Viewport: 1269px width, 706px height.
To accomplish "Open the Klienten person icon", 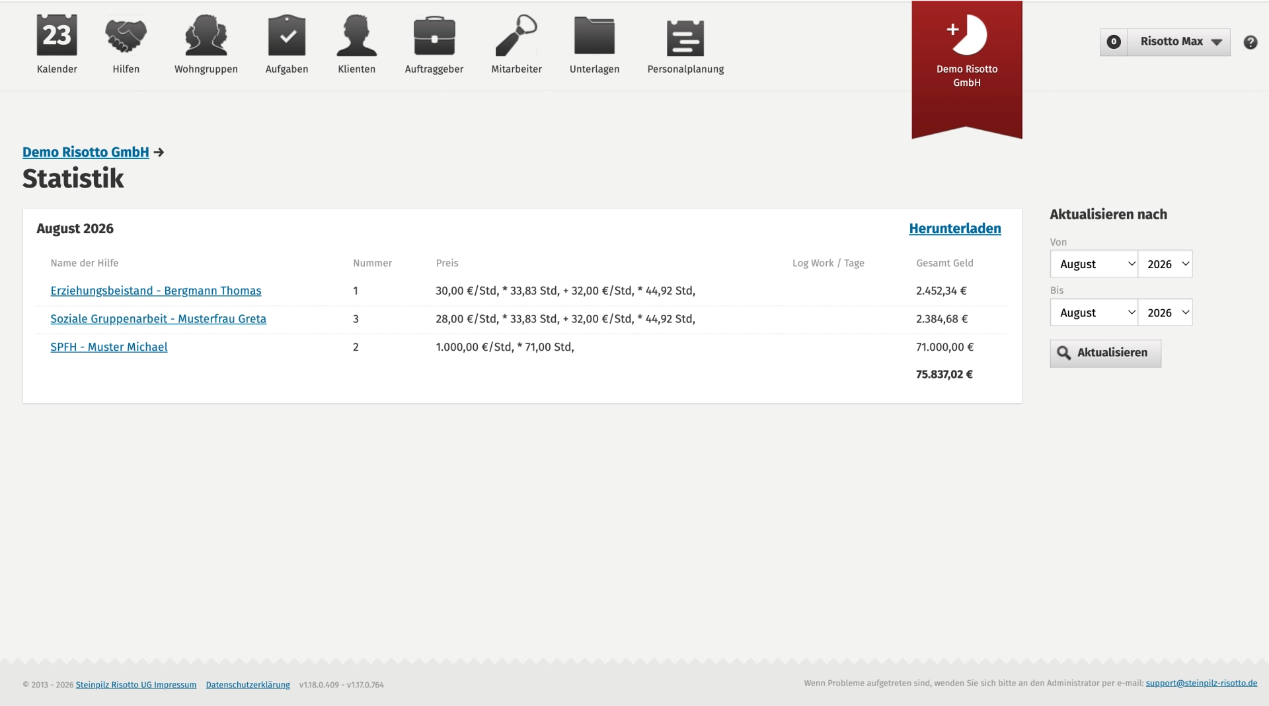I will pyautogui.click(x=356, y=35).
